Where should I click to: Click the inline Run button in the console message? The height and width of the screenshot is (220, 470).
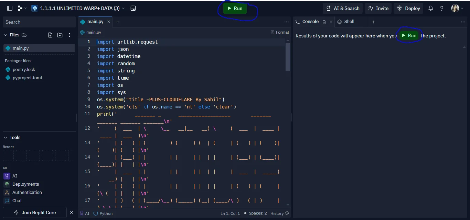pos(409,35)
